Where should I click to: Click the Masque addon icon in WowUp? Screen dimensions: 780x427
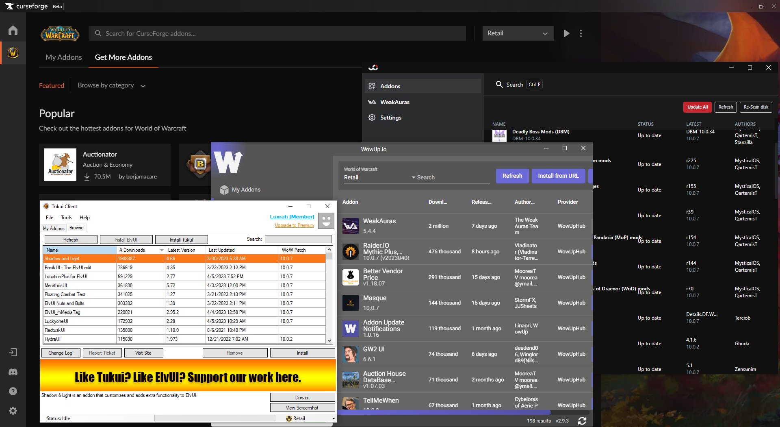pos(350,303)
